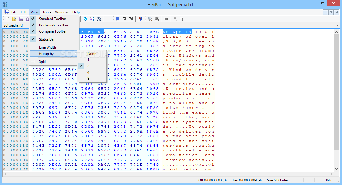The height and width of the screenshot is (185, 342).
Task: Highlight the Group by menu entry
Action: point(54,53)
